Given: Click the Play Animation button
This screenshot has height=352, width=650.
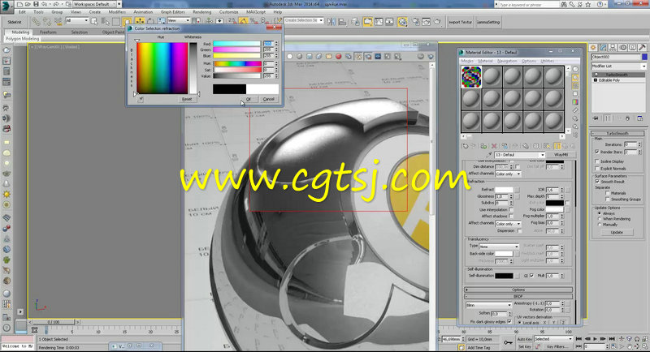Looking at the screenshot, I should point(596,339).
